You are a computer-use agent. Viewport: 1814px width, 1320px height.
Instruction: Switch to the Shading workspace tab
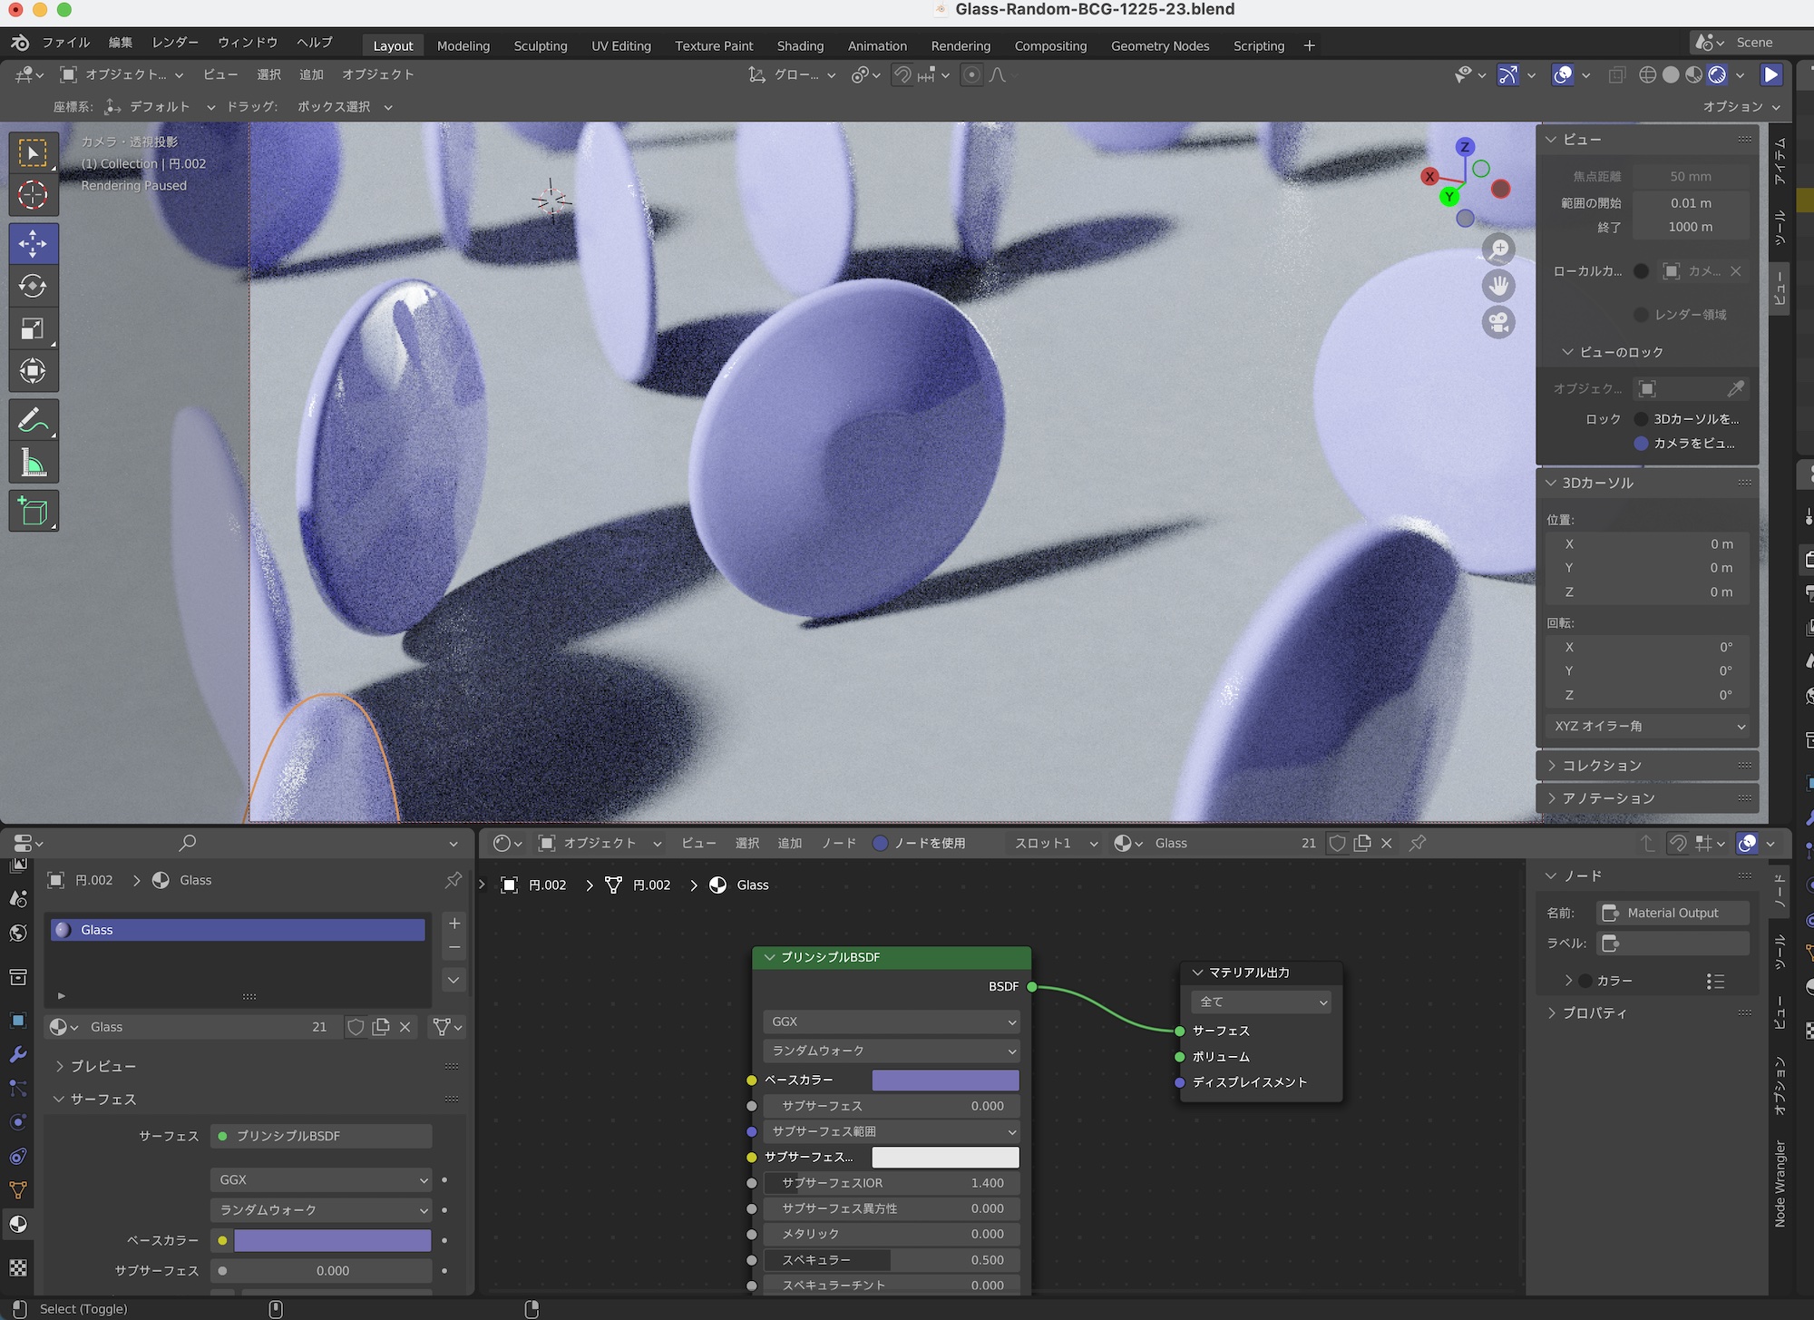[800, 45]
